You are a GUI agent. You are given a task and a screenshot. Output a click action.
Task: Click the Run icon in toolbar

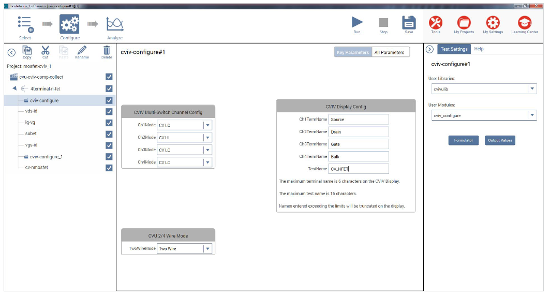(x=357, y=22)
